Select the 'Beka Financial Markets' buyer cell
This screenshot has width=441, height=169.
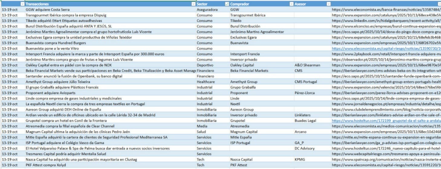(x=261, y=71)
